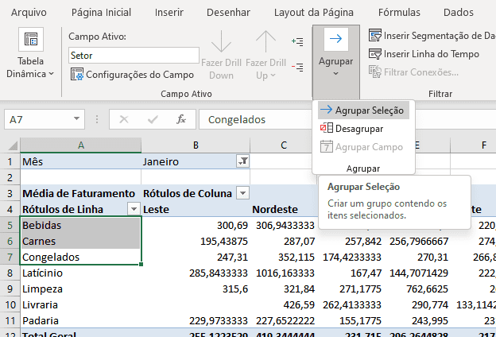
Task: Click the Congelados cell in column A
Action: [x=80, y=257]
